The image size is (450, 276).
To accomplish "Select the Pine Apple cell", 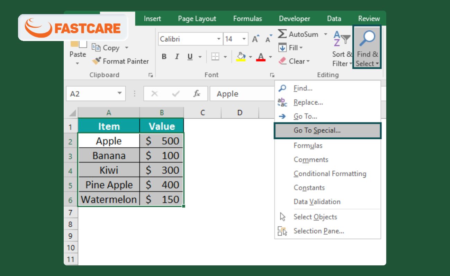I will pos(109,185).
